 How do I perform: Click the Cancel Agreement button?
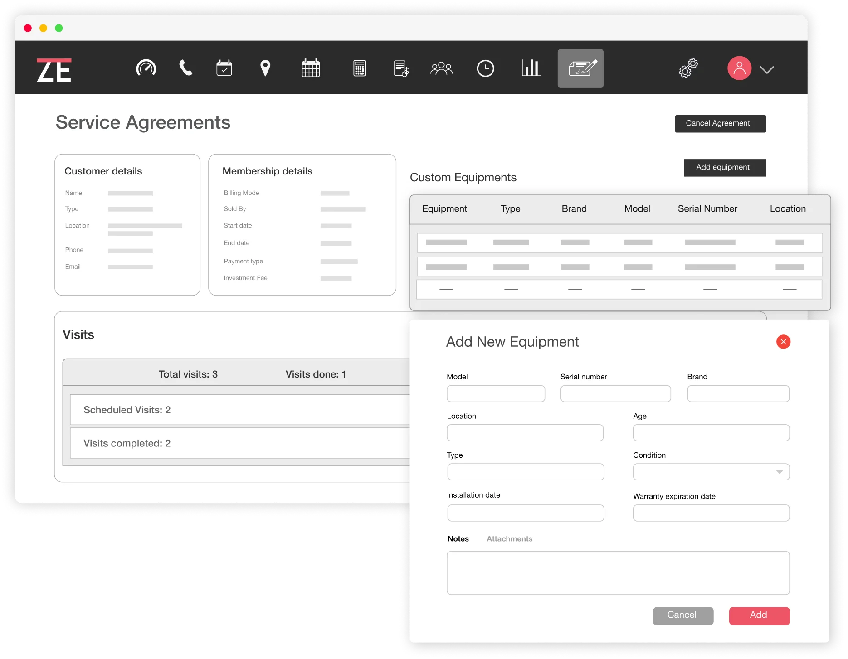[721, 124]
